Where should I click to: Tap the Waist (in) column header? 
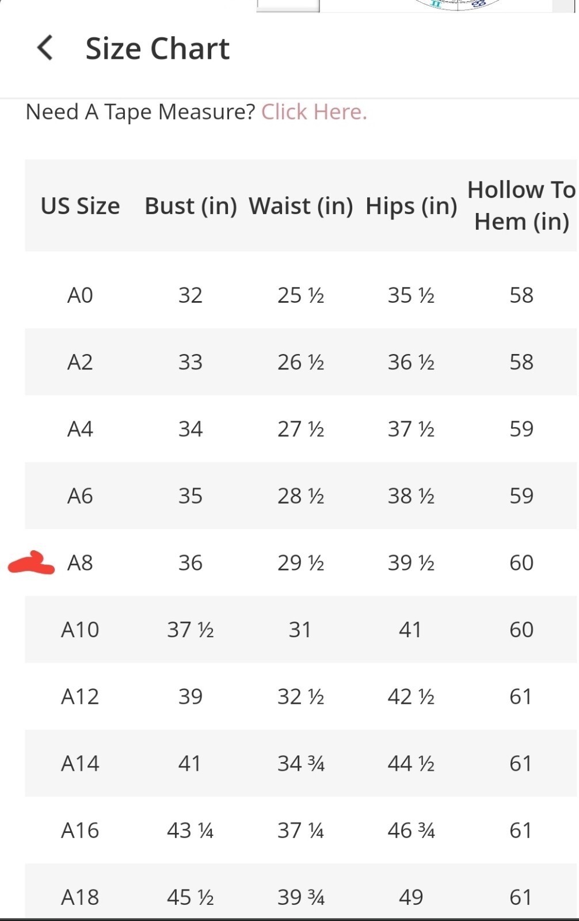300,206
